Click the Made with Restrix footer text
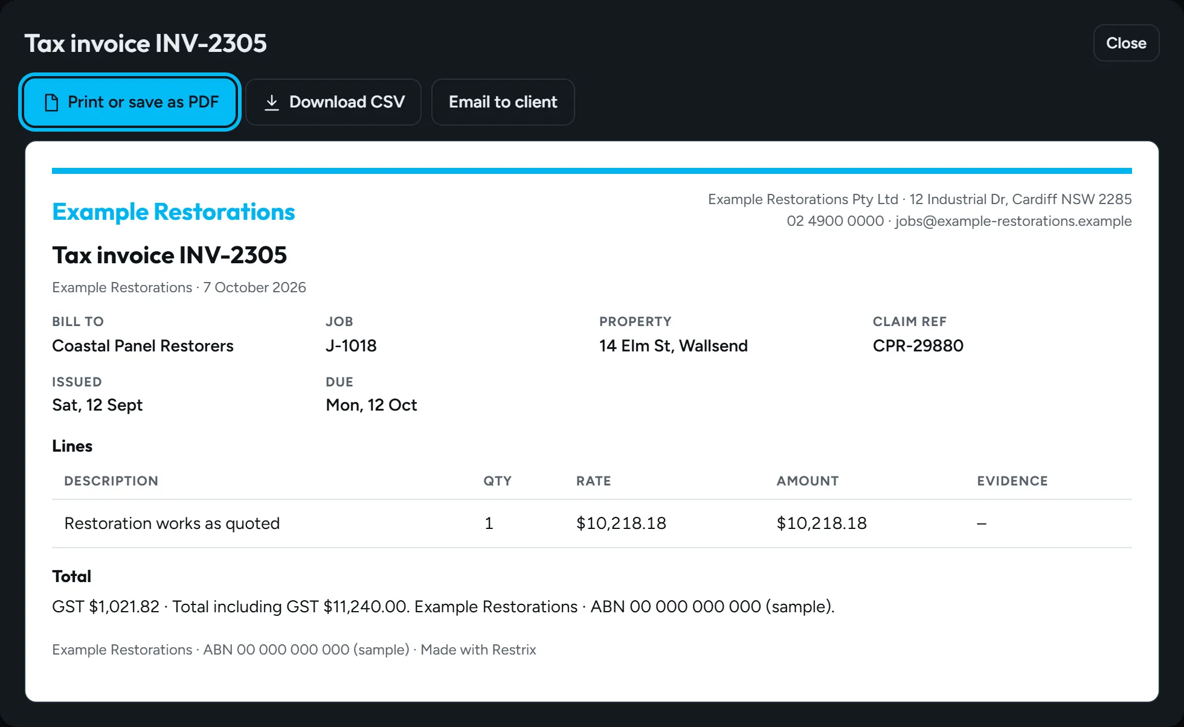Screen dimensions: 1184x727 (x=478, y=650)
